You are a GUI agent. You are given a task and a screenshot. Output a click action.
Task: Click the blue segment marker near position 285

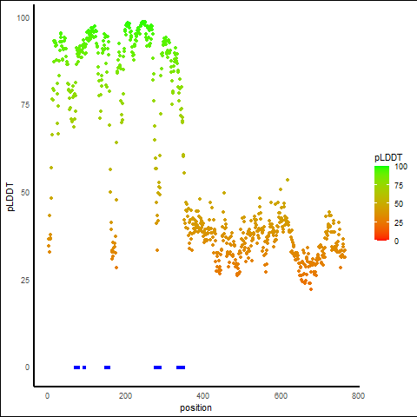pos(157,367)
